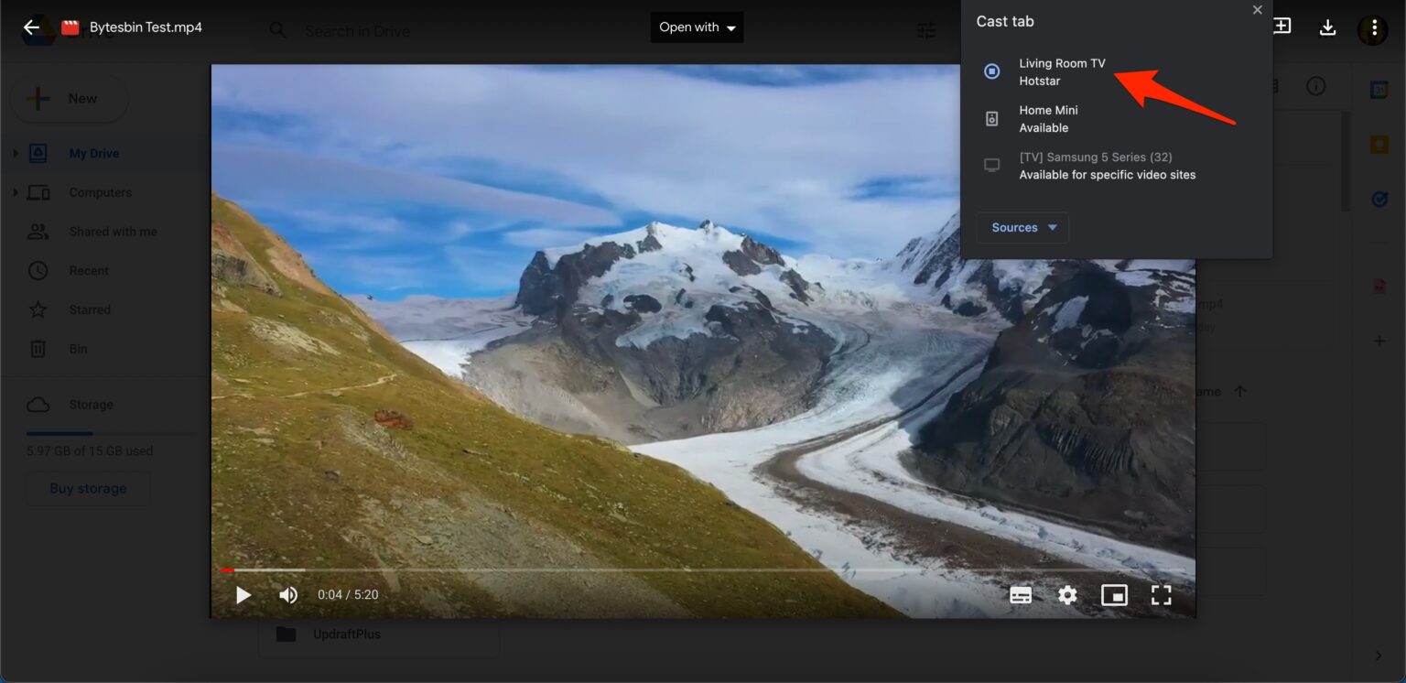Image resolution: width=1406 pixels, height=683 pixels.
Task: Adjust the volume by clicking the speaker icon
Action: 287,594
